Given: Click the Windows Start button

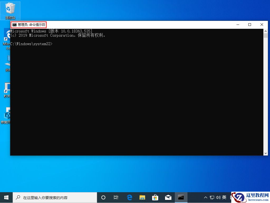Looking at the screenshot, I should (x=6, y=197).
